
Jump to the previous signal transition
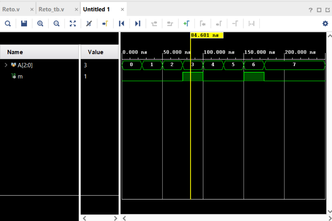coord(202,23)
